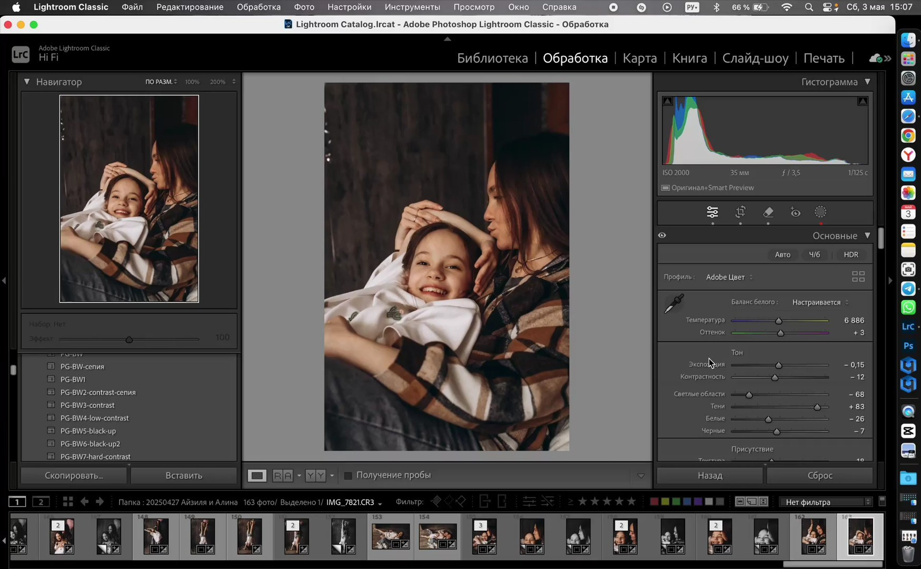Open the Masking tool
The height and width of the screenshot is (569, 921).
(x=820, y=212)
